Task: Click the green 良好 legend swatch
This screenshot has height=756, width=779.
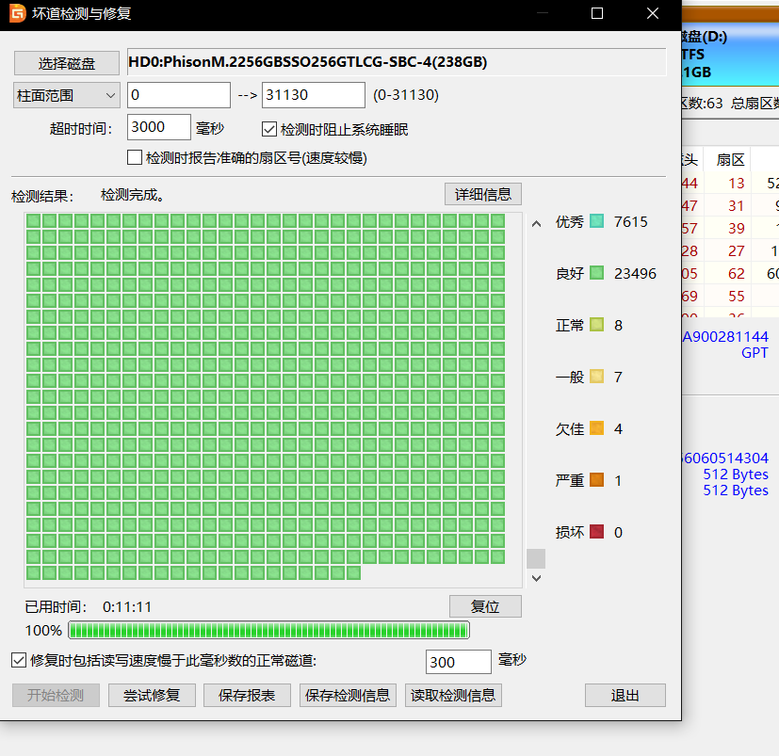Action: [596, 274]
